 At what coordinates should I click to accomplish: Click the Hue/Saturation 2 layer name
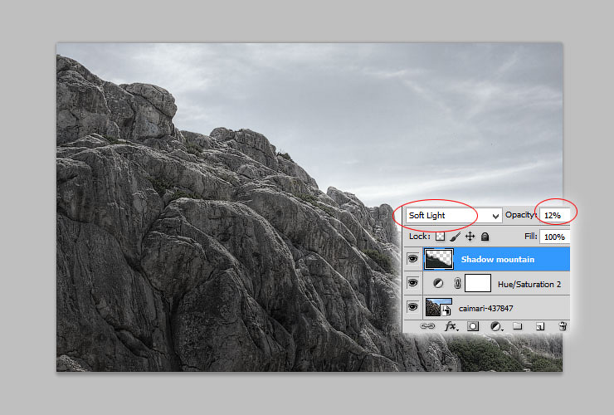529,284
